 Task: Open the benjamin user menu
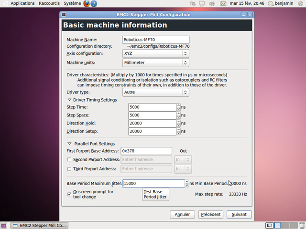[x=284, y=3]
